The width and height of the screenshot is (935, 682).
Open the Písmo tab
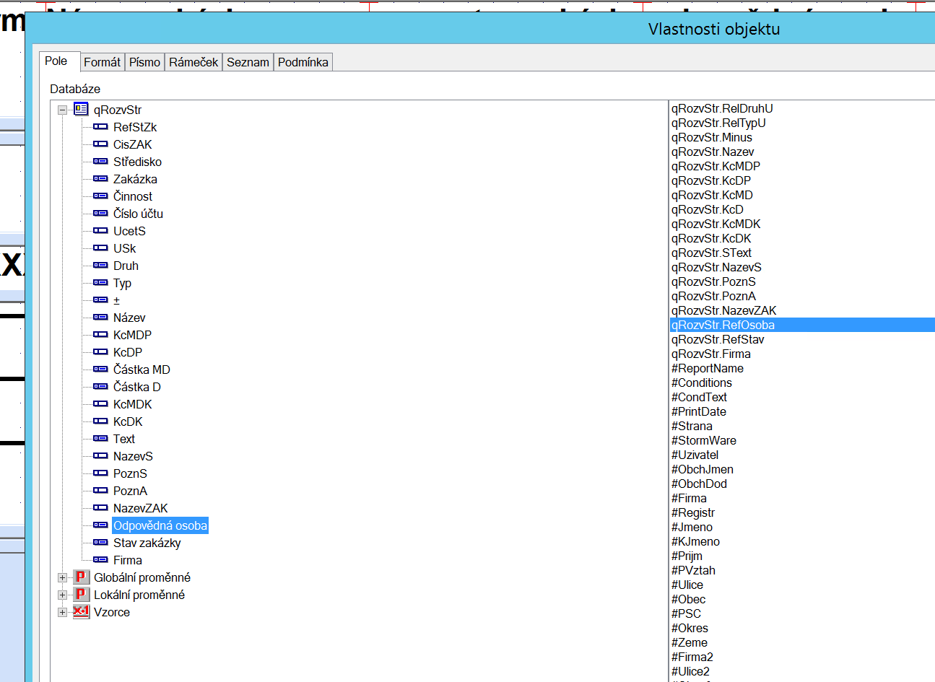pyautogui.click(x=144, y=62)
